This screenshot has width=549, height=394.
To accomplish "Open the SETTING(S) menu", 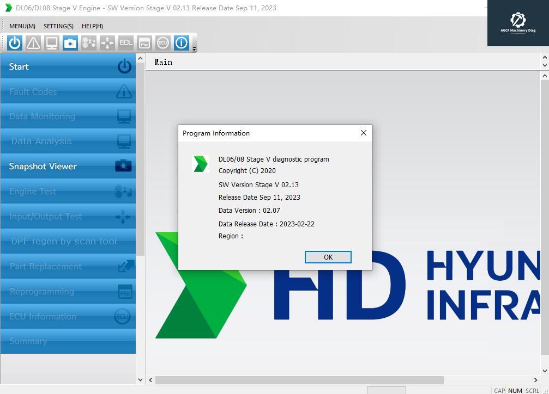I will 58,26.
